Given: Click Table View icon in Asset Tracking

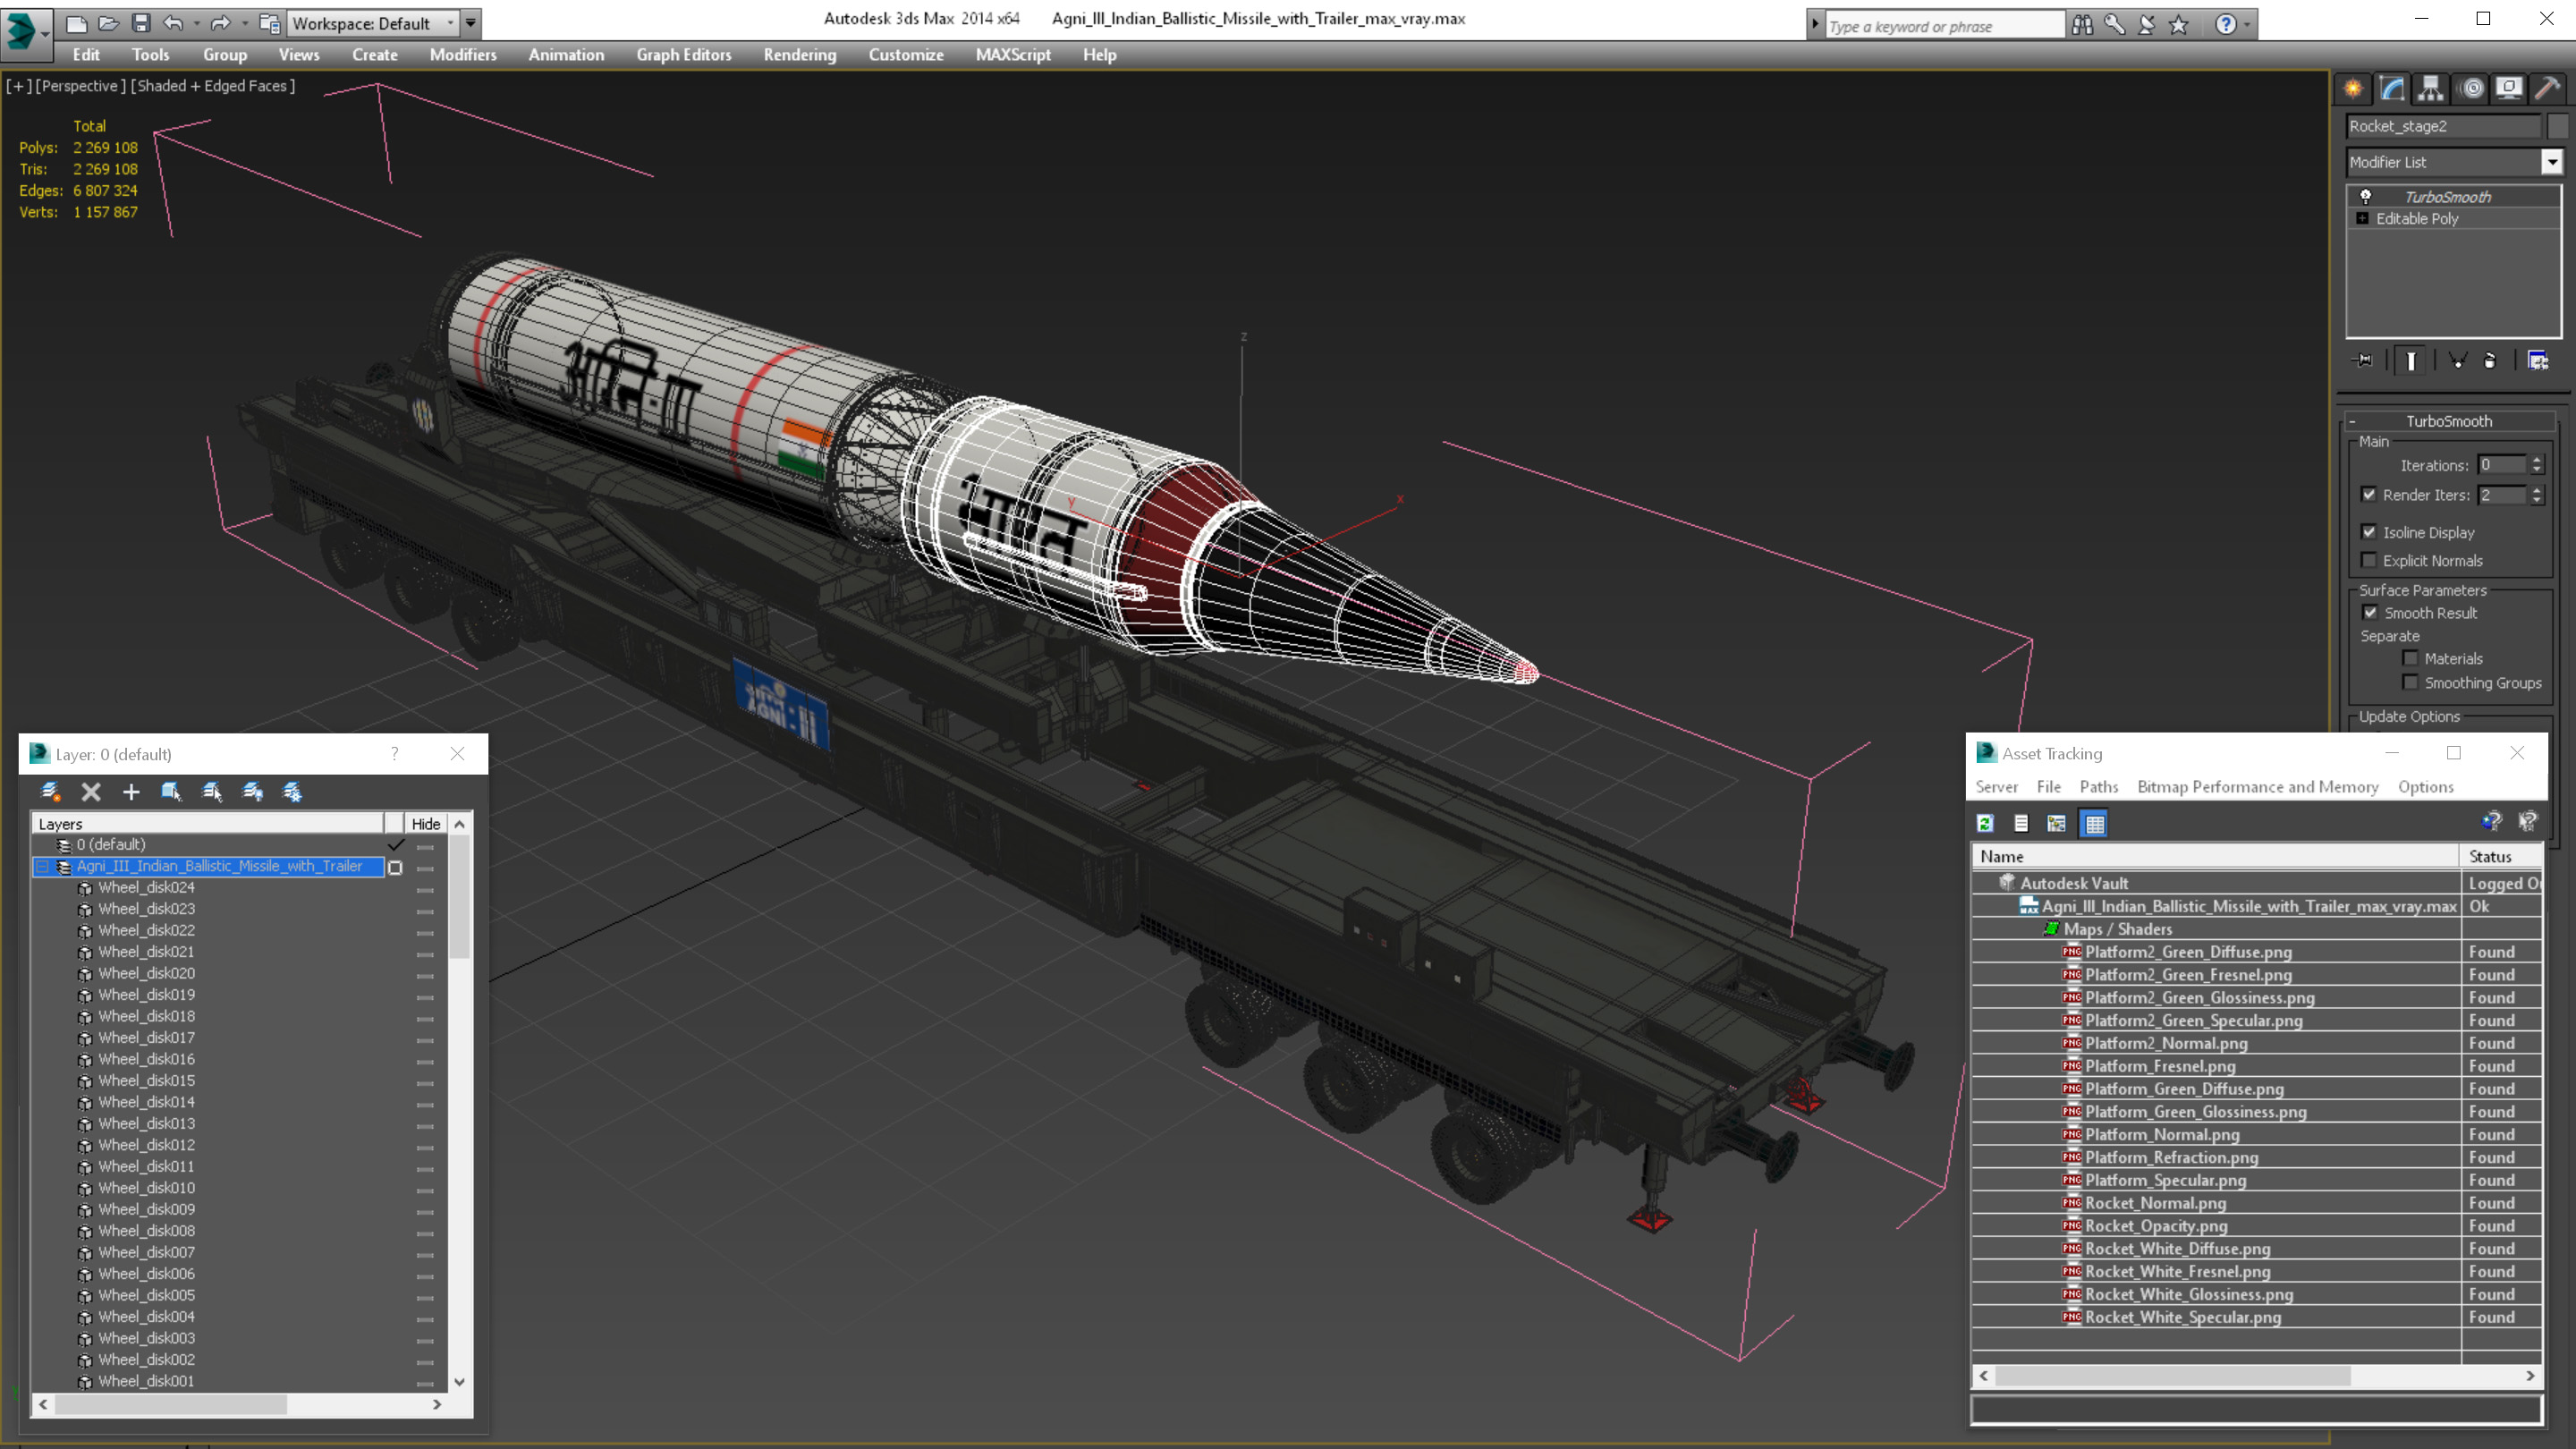Looking at the screenshot, I should click(2094, 823).
